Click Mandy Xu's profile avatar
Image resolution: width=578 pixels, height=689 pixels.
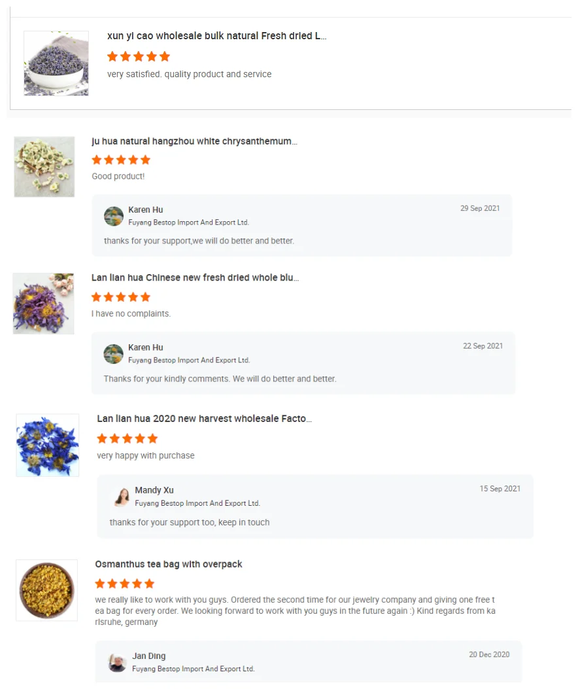(x=122, y=497)
